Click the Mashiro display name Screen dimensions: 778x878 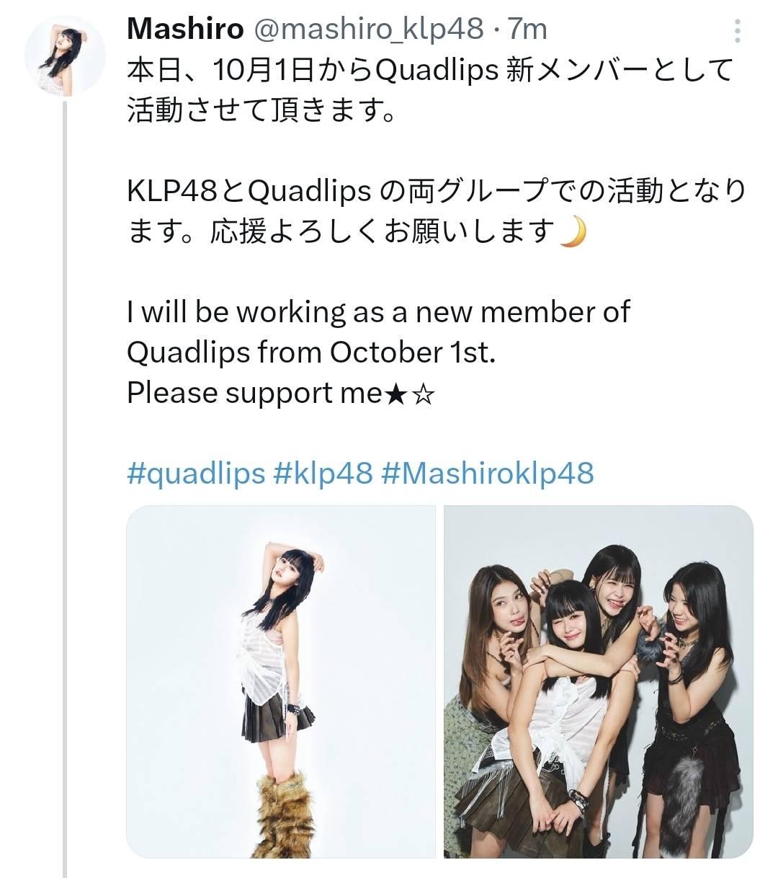tap(185, 29)
